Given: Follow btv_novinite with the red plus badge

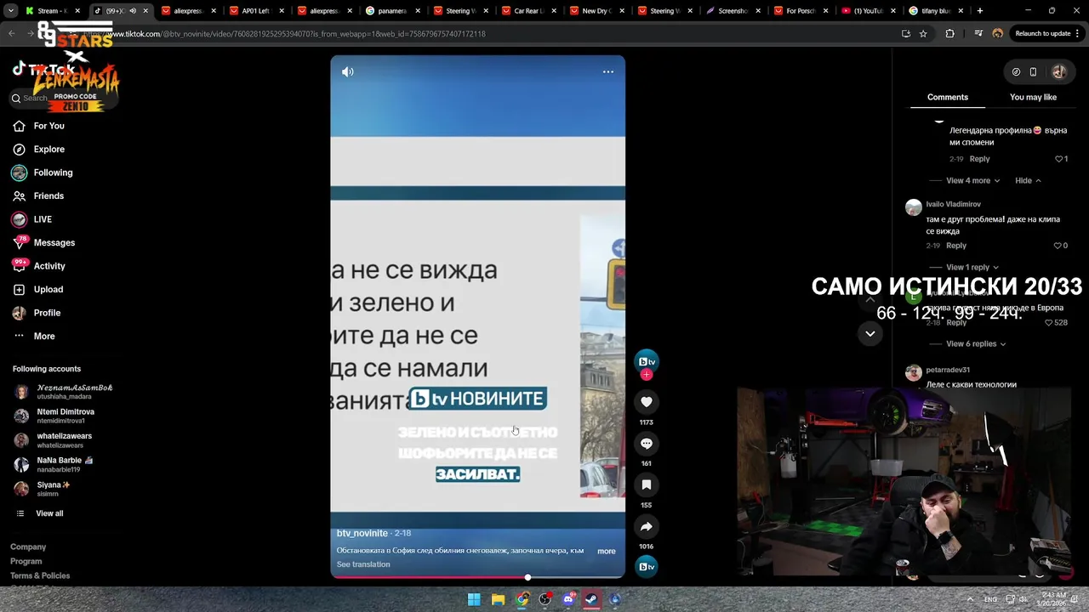Looking at the screenshot, I should click(647, 375).
